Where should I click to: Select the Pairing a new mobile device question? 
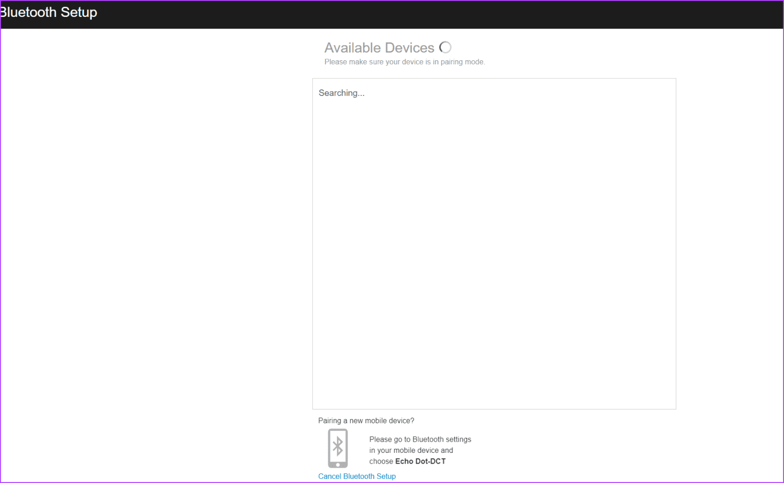click(366, 420)
